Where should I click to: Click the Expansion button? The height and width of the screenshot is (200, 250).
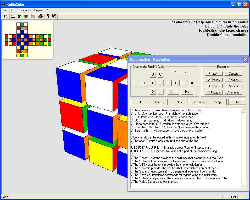198,102
